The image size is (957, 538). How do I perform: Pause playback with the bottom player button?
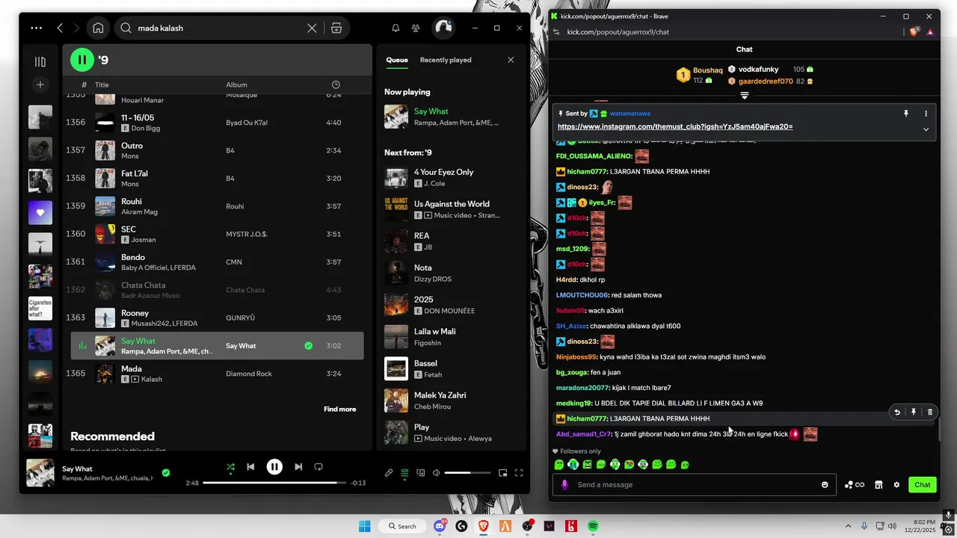point(274,467)
